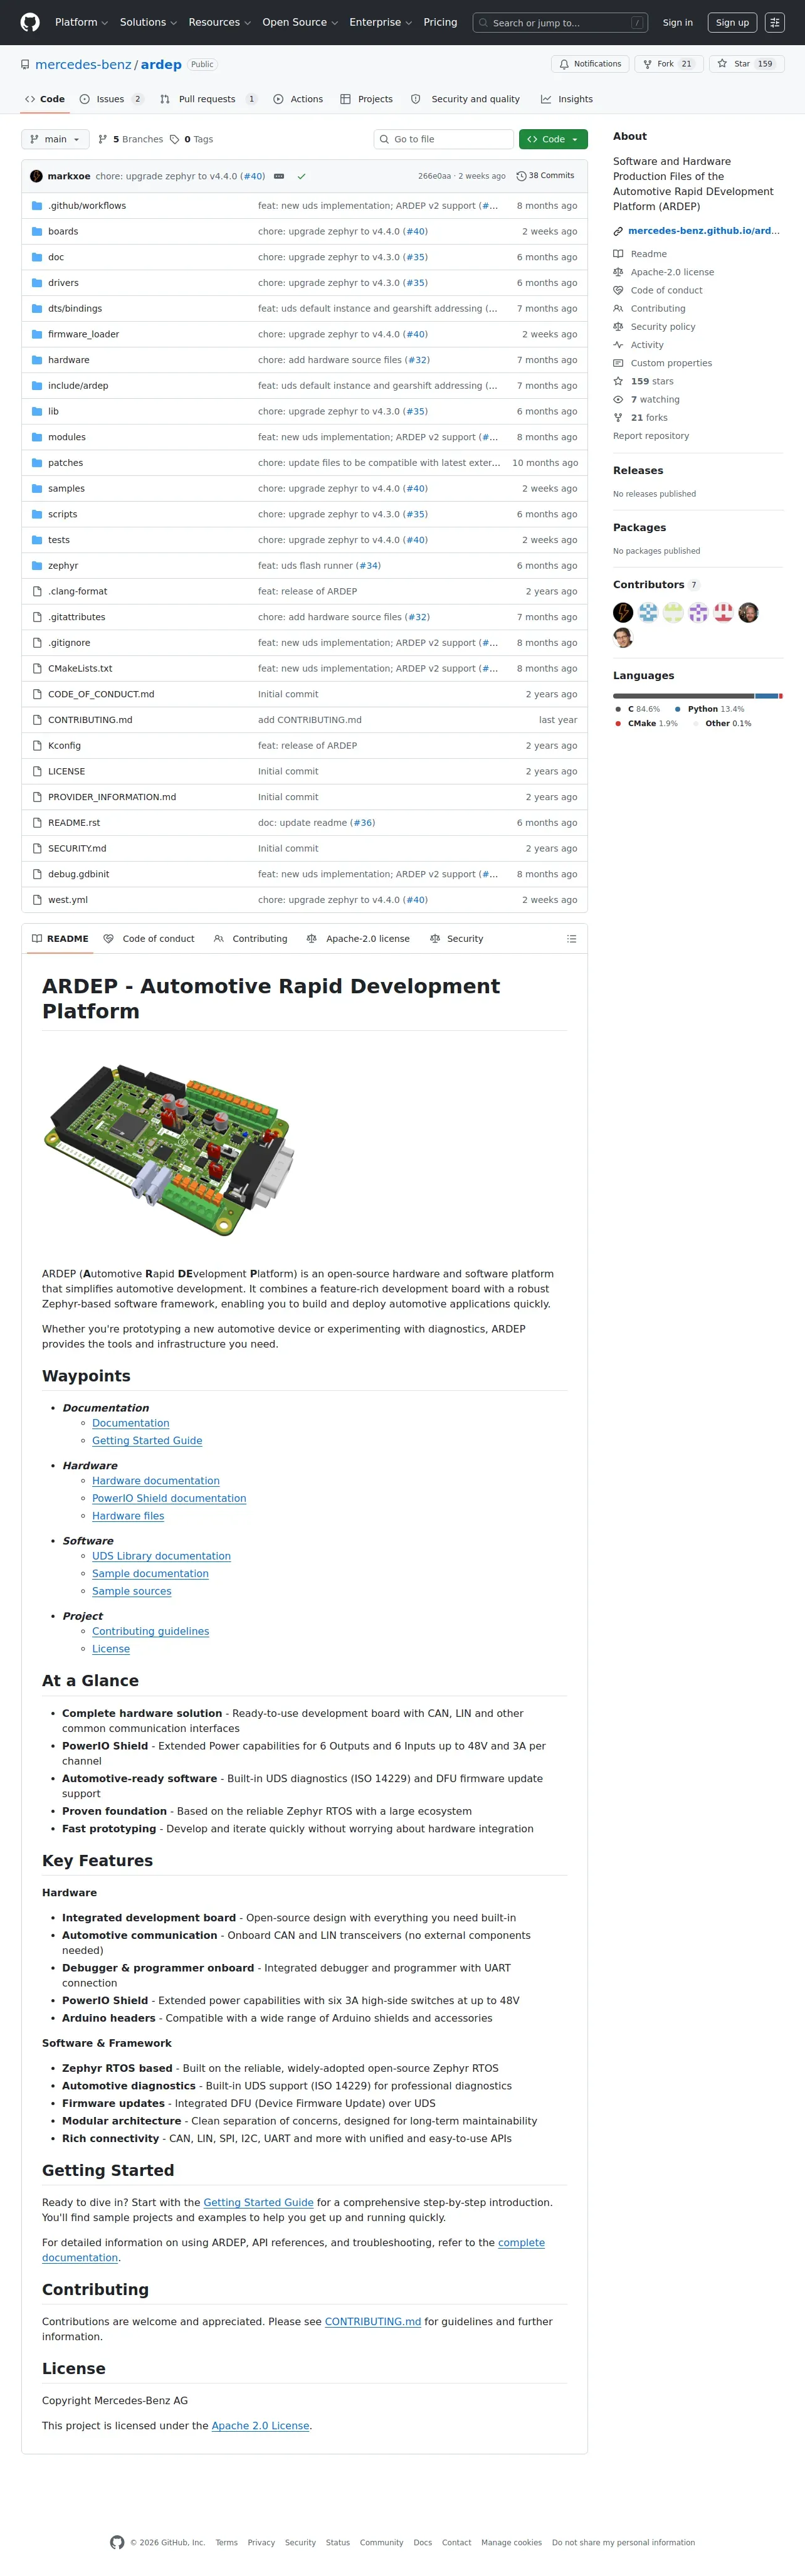Click the tag icon next to Tags

click(x=175, y=140)
